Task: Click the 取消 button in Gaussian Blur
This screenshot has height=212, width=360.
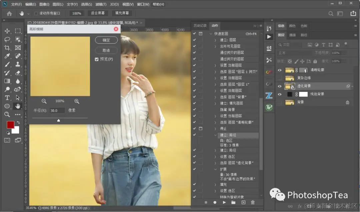Action: tap(106, 51)
